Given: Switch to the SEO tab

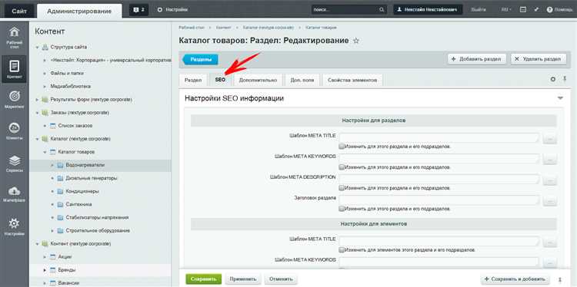Looking at the screenshot, I should pos(220,80).
